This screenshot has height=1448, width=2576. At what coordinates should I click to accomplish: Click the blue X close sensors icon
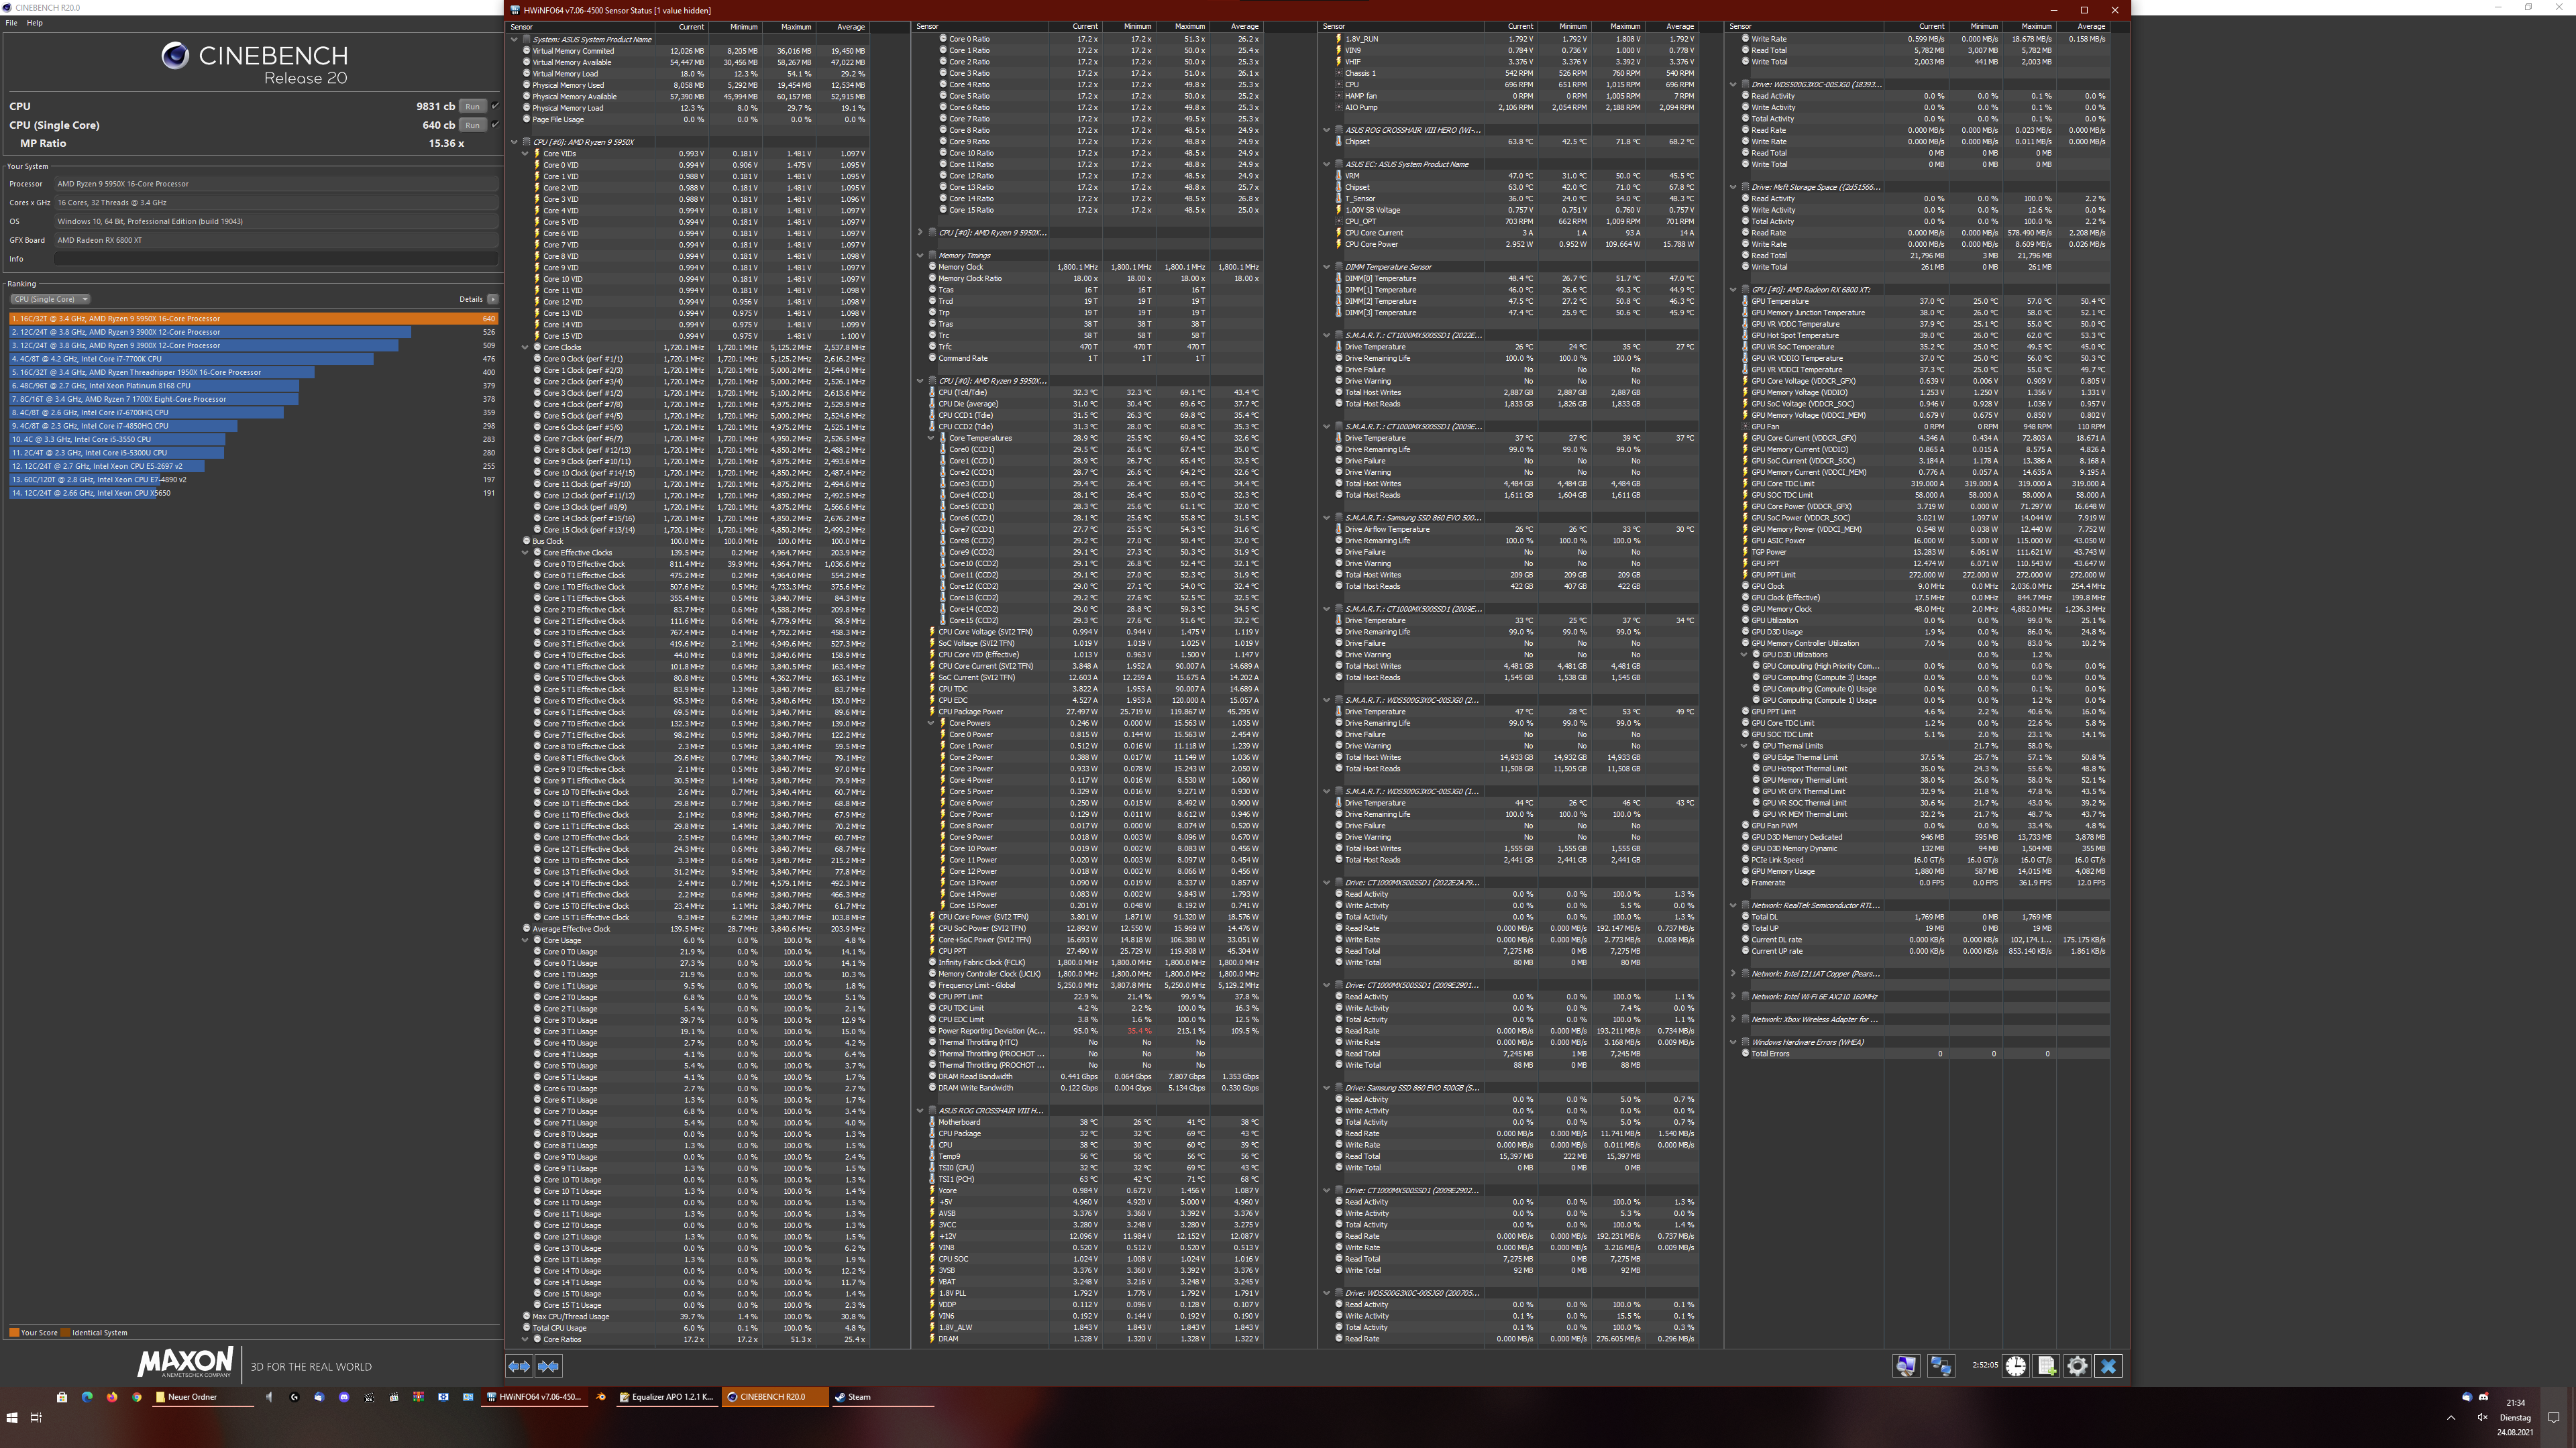coord(2108,1366)
